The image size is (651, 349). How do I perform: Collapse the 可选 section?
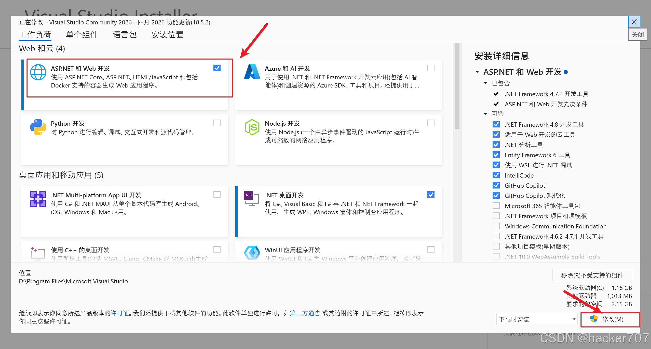(485, 114)
